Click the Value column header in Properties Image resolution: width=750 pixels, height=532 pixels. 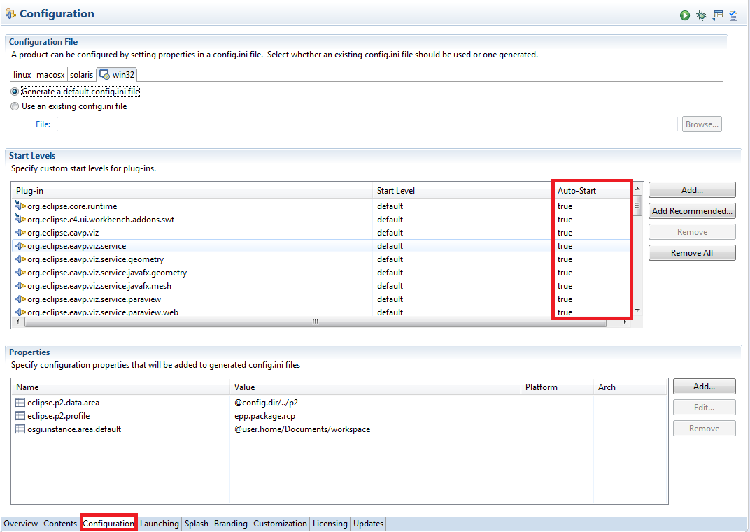coord(376,387)
